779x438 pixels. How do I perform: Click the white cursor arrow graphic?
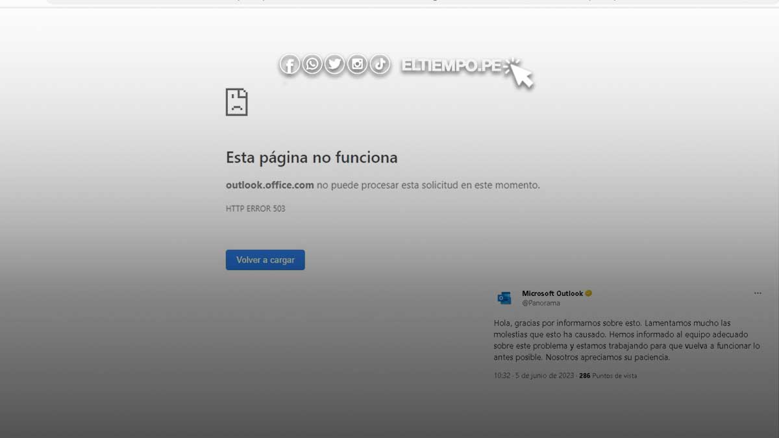(521, 73)
